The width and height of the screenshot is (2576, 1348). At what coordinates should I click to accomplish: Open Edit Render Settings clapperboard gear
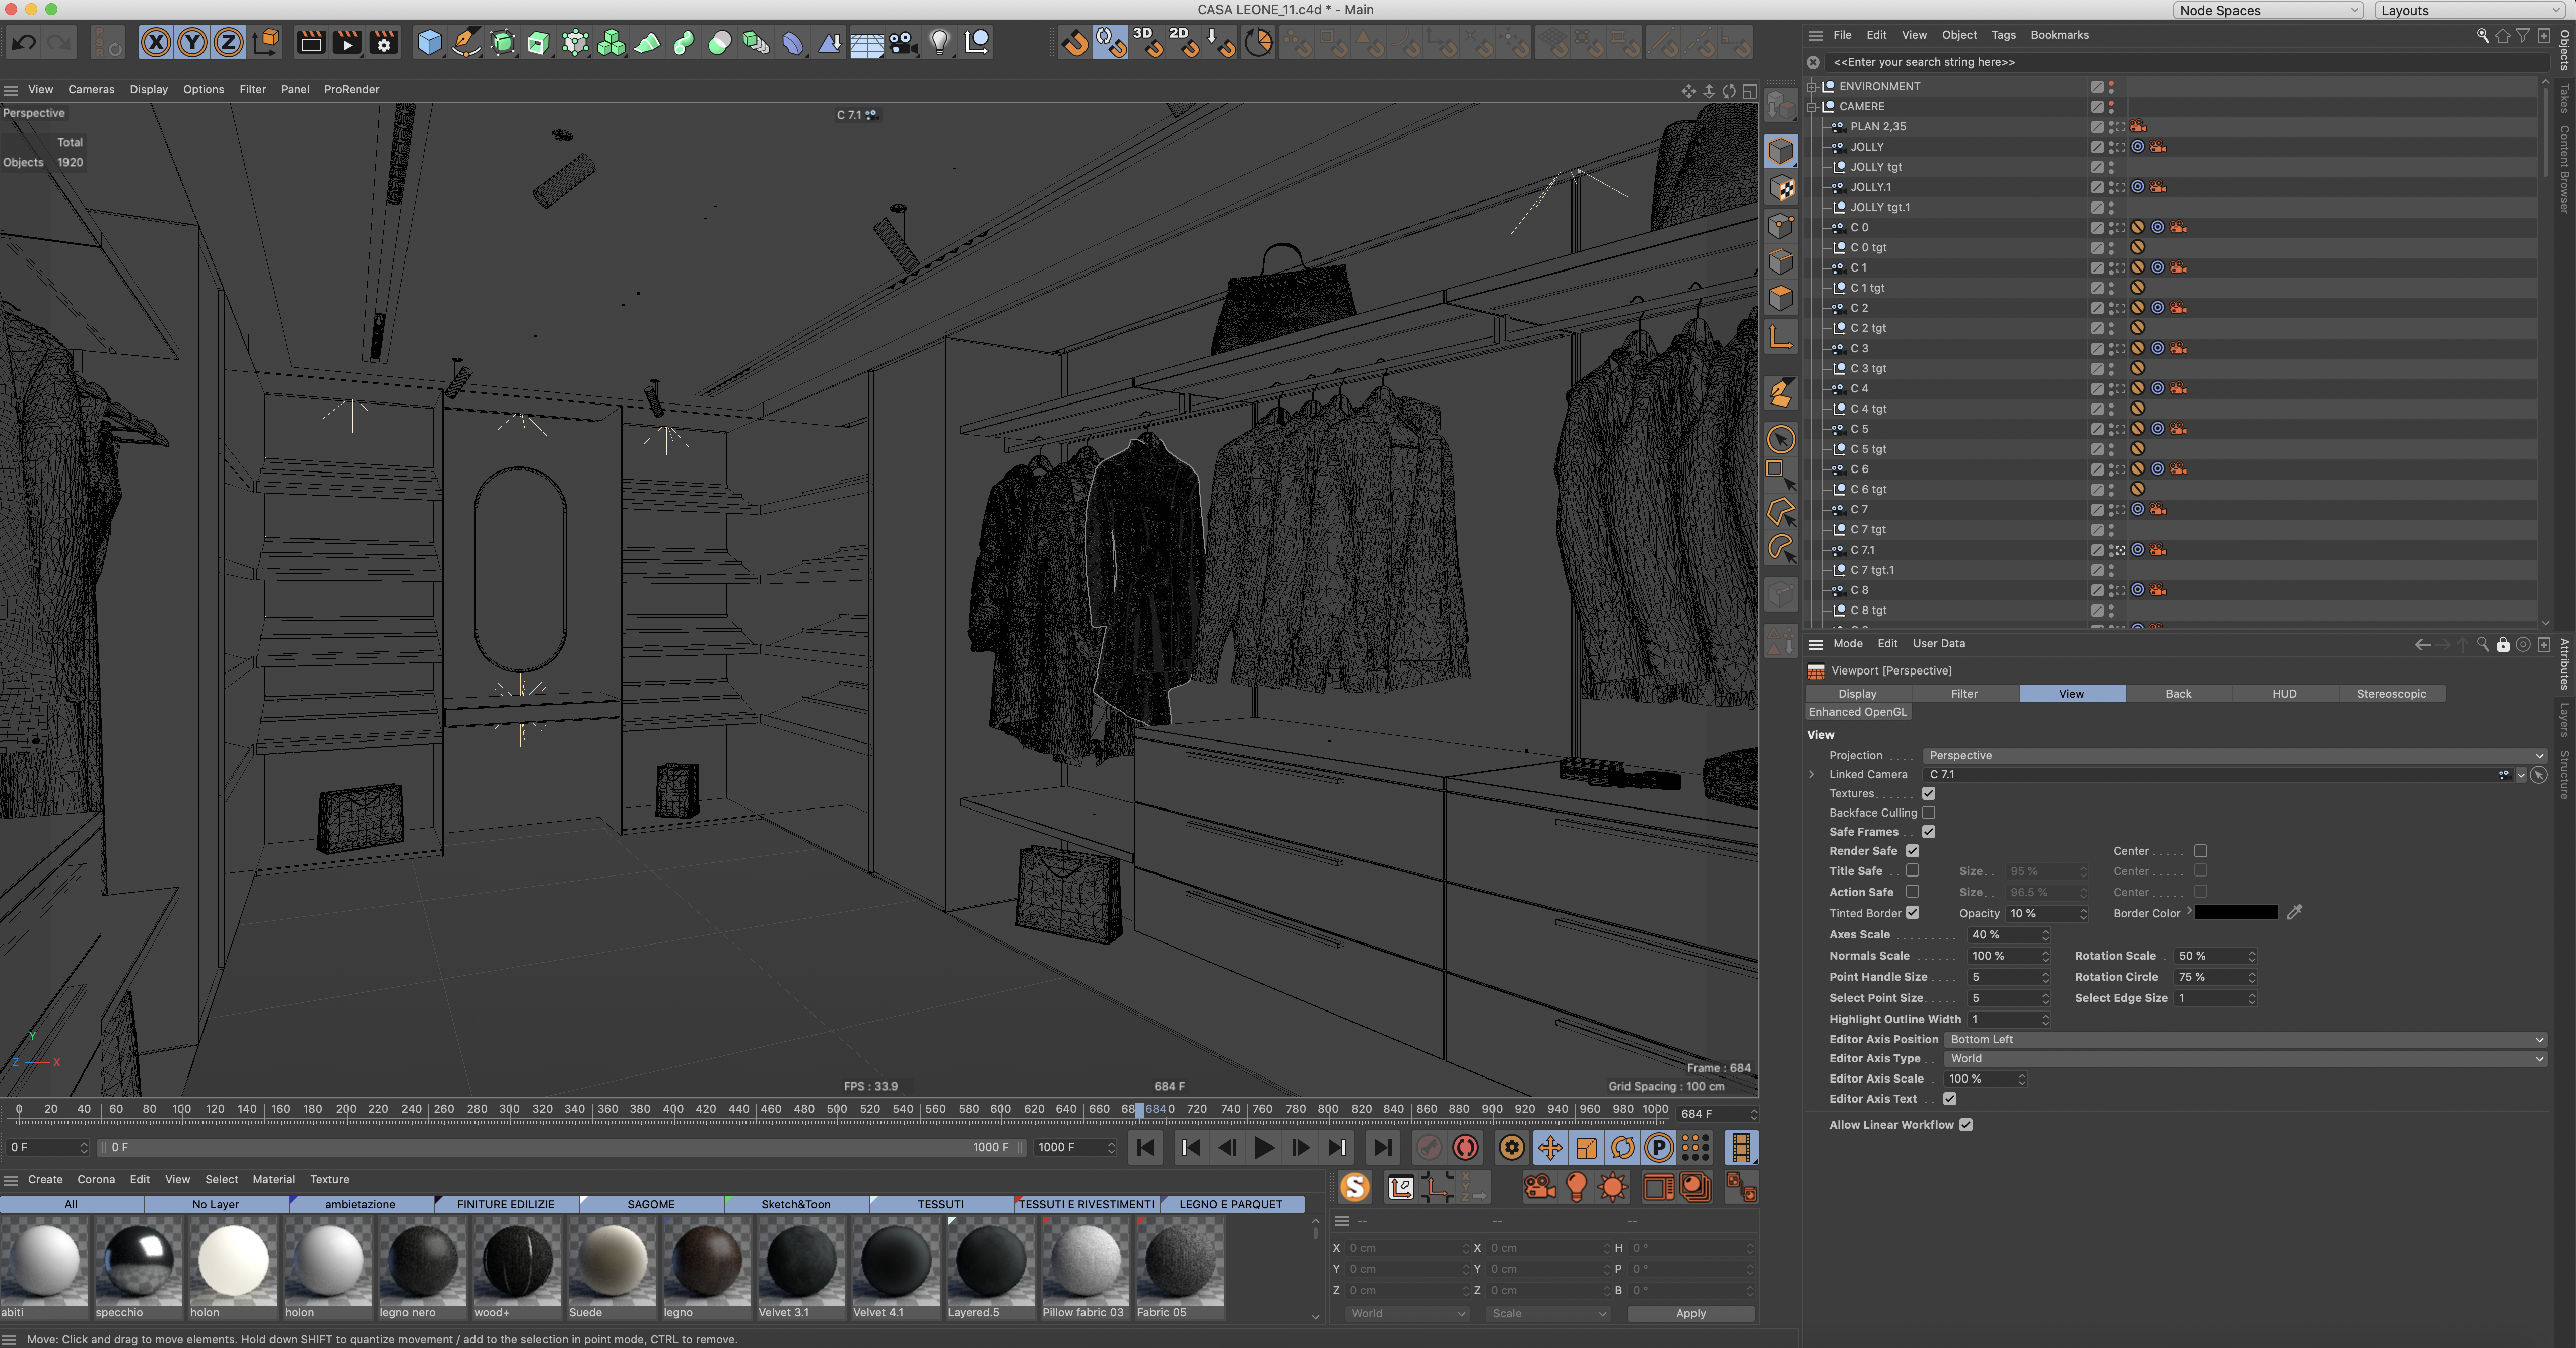coord(384,43)
